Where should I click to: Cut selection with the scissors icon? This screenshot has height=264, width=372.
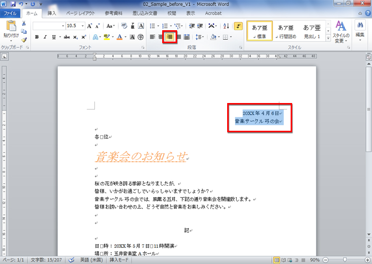click(24, 23)
